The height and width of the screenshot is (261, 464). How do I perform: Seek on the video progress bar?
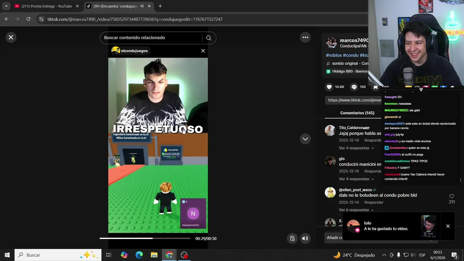145,239
